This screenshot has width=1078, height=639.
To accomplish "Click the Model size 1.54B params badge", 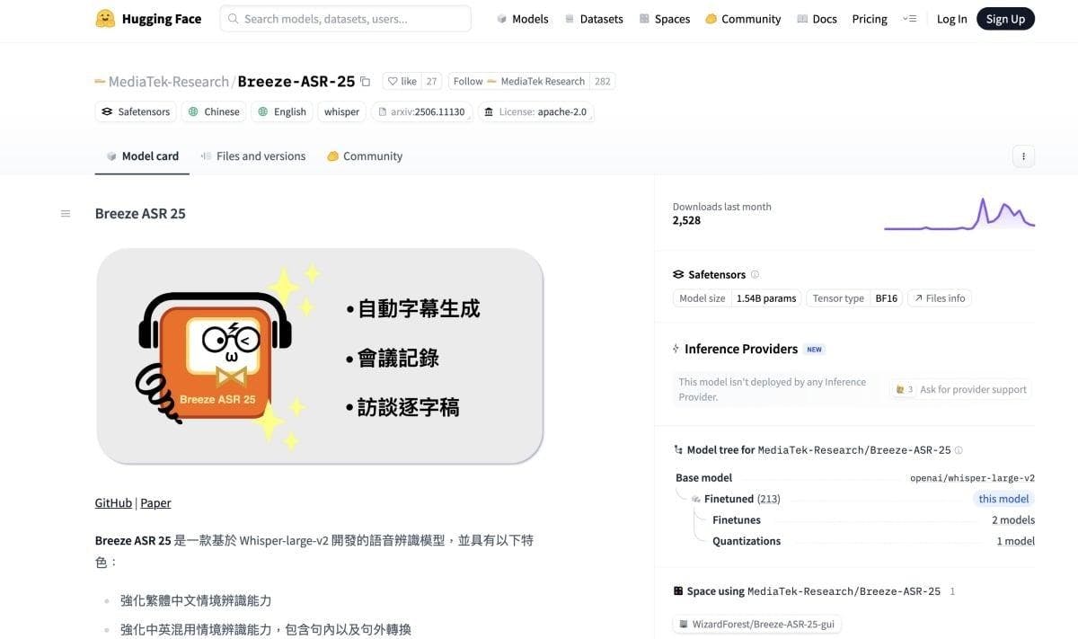I will point(738,298).
